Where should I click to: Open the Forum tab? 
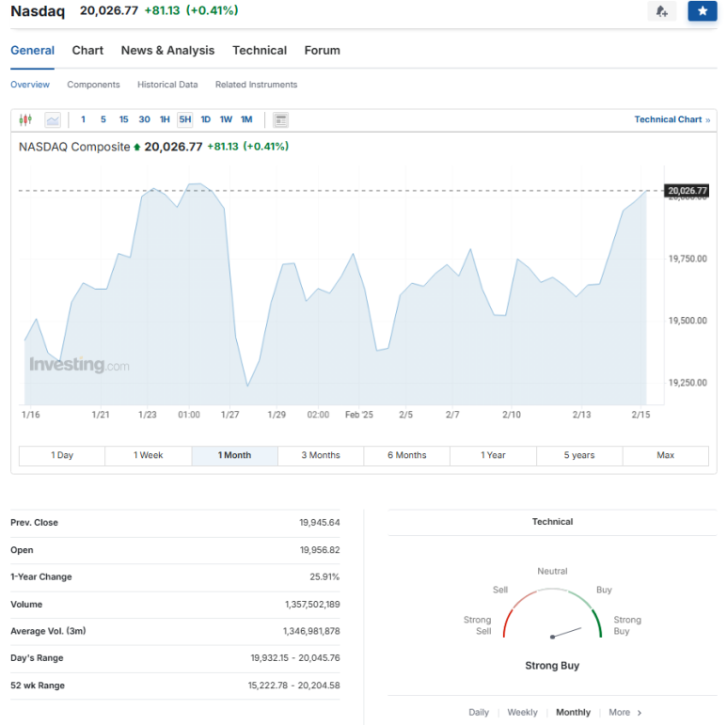(x=323, y=51)
